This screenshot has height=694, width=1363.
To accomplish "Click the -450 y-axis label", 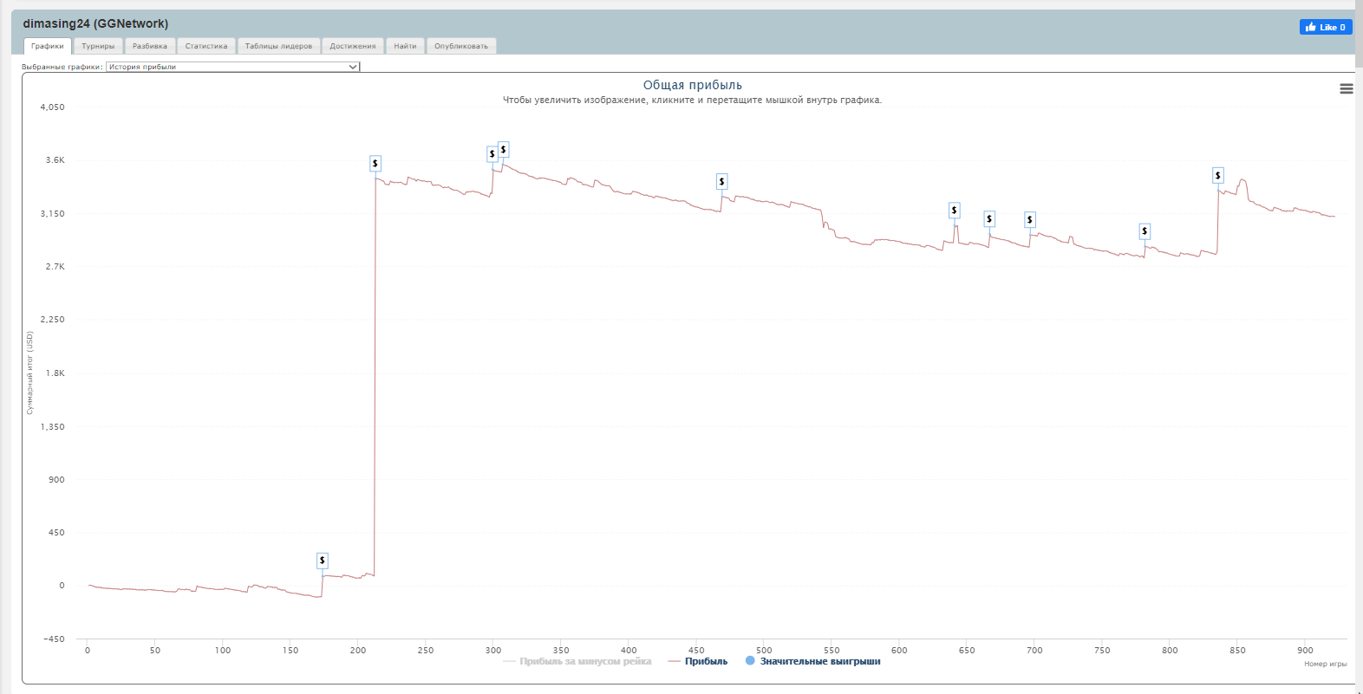I will 54,639.
